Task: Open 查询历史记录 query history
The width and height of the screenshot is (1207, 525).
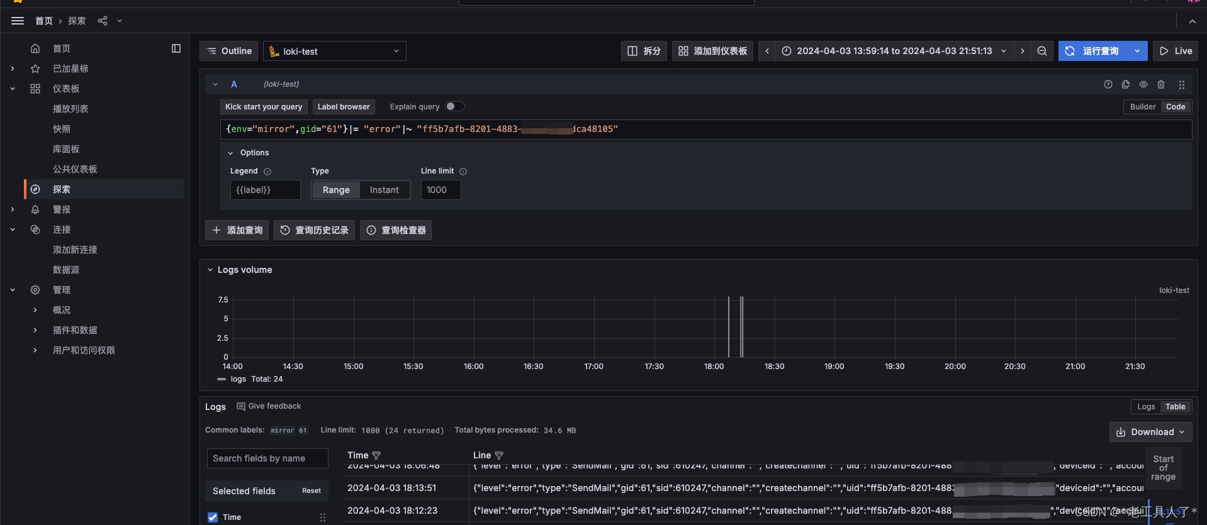Action: coord(314,230)
